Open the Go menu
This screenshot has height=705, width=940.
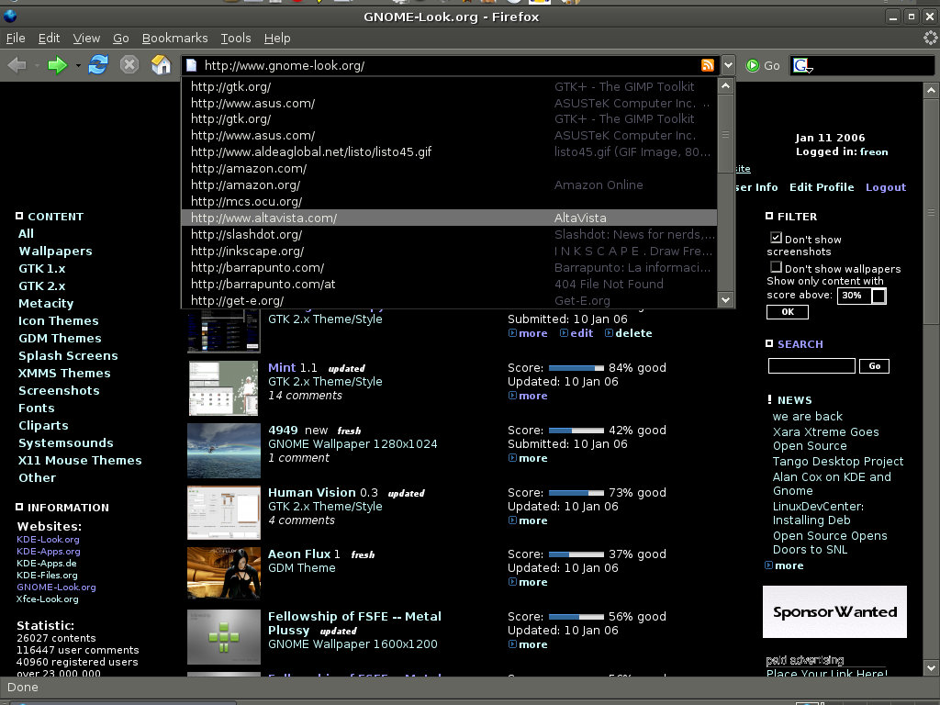(x=121, y=38)
